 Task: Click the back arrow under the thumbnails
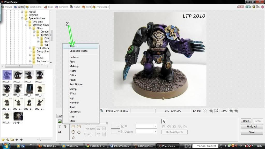(x=17, y=139)
